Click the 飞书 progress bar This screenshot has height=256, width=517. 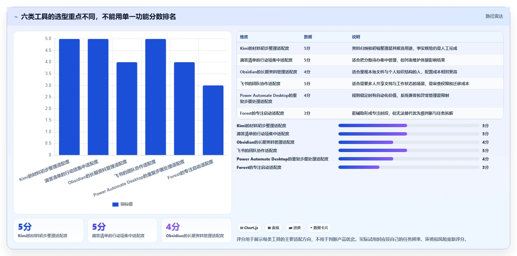[409, 150]
